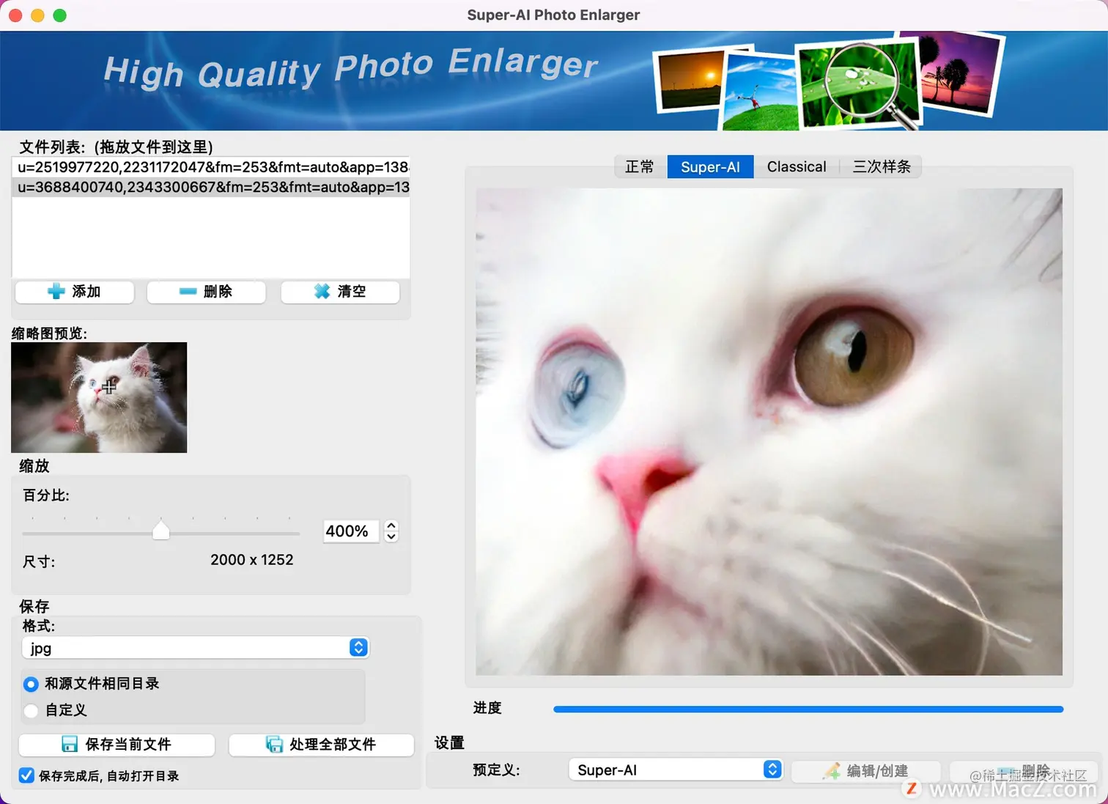This screenshot has width=1108, height=804.
Task: Click the enlarged cat preview image
Action: [x=769, y=432]
